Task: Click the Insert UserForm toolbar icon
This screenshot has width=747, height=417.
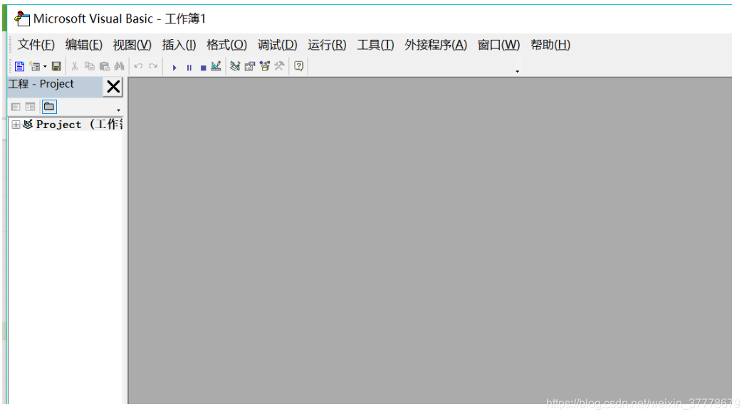Action: [35, 66]
